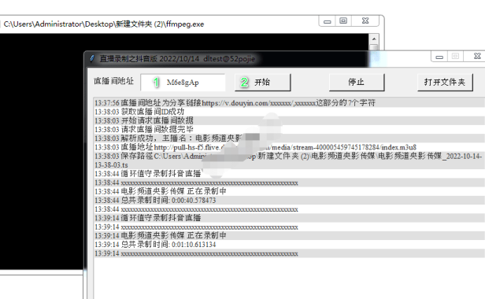Screen dimensions: 485x299
Task: Select log line 13:38:03 保存路径
Action: 289,161
